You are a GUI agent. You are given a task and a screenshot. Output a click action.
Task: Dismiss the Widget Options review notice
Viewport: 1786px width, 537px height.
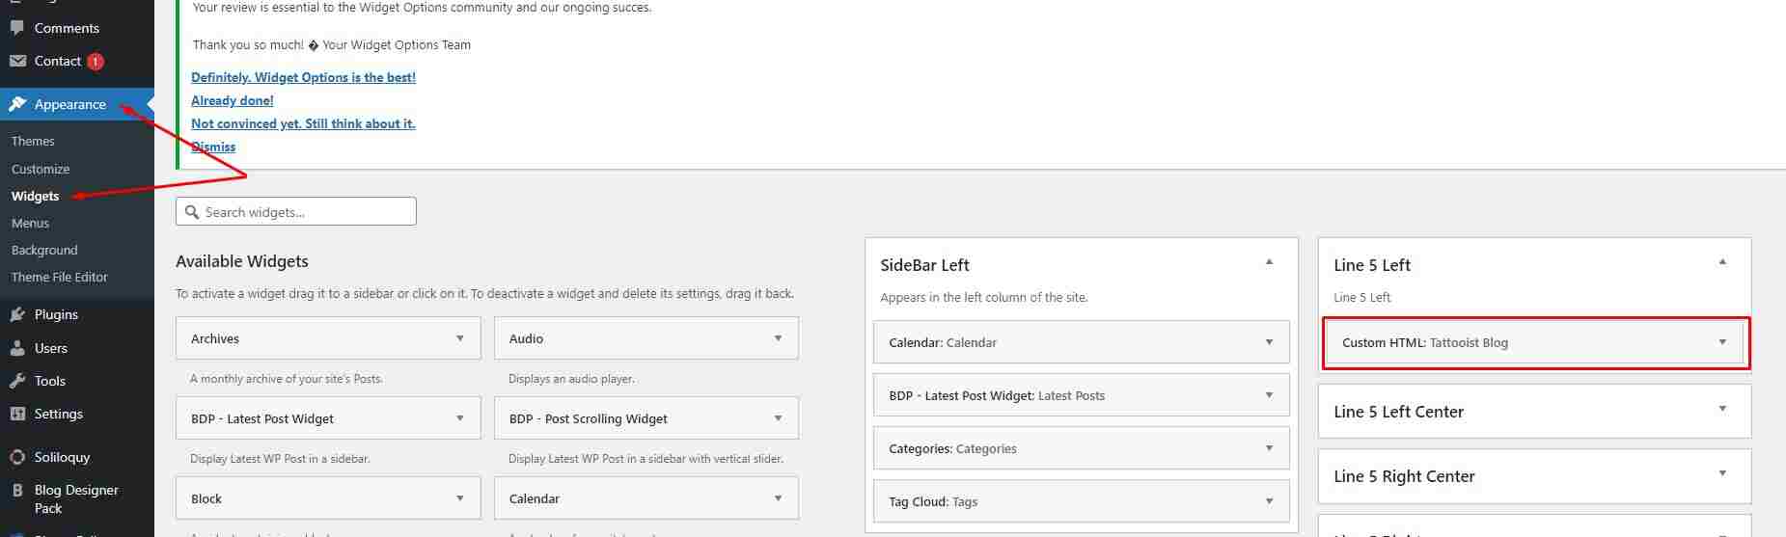[x=213, y=147]
